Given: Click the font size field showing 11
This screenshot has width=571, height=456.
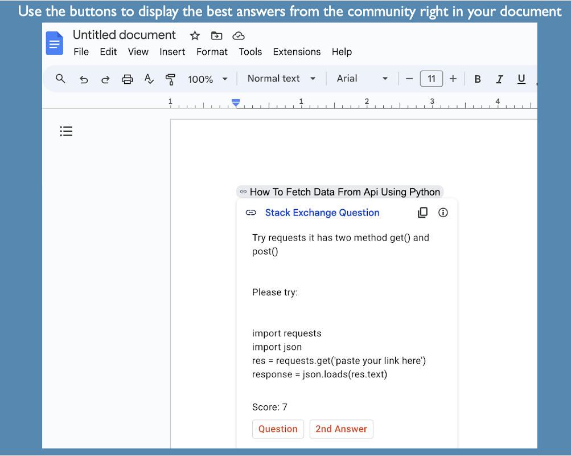Looking at the screenshot, I should 431,79.
